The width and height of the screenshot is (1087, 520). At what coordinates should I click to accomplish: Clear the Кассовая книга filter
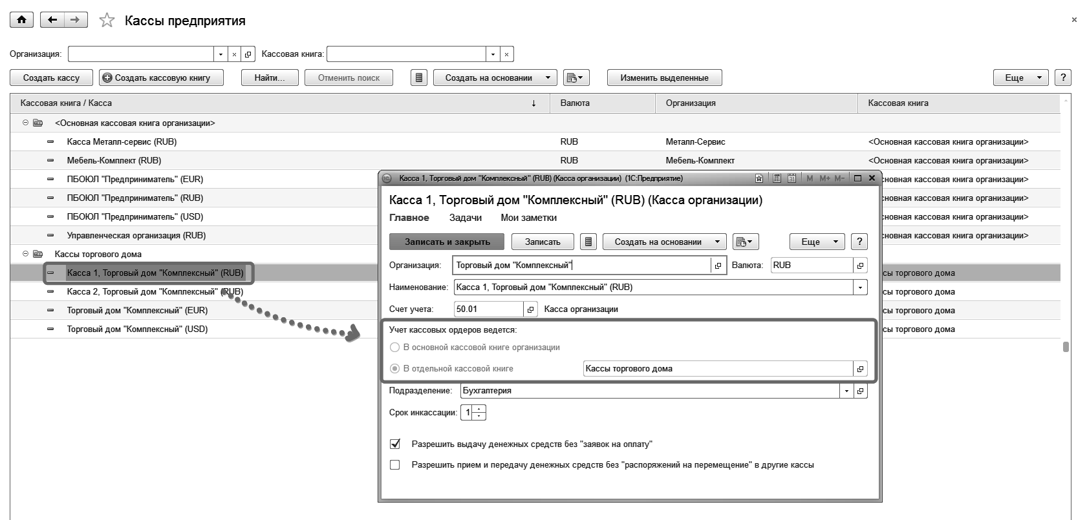click(507, 54)
